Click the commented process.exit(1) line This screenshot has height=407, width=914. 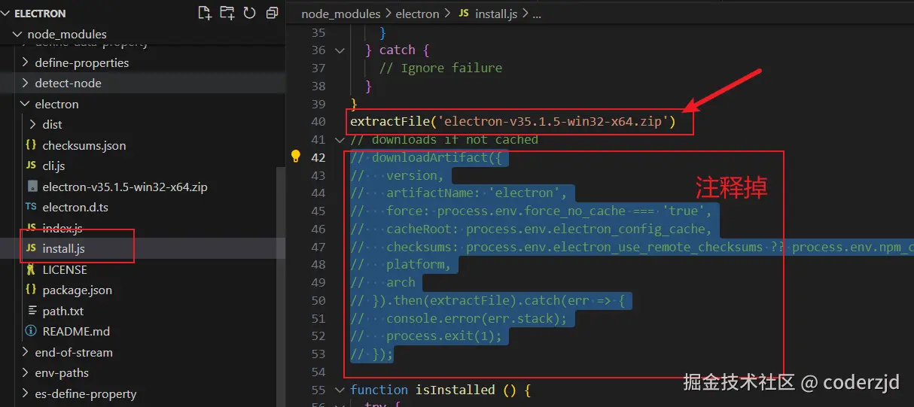[426, 336]
